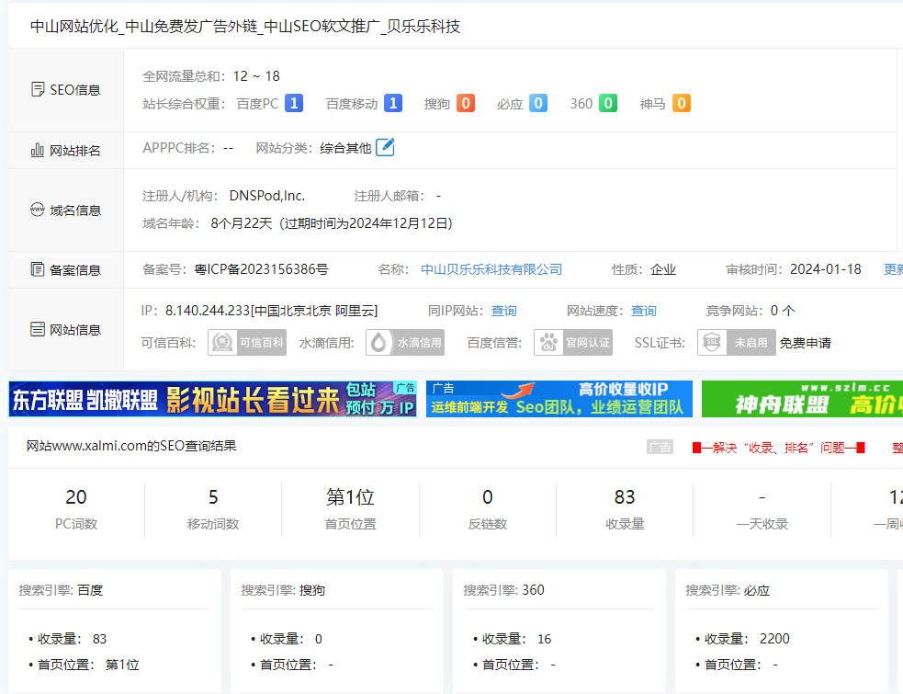This screenshot has height=694, width=903.
Task: Click the 可信百科 badge icon
Action: click(247, 342)
